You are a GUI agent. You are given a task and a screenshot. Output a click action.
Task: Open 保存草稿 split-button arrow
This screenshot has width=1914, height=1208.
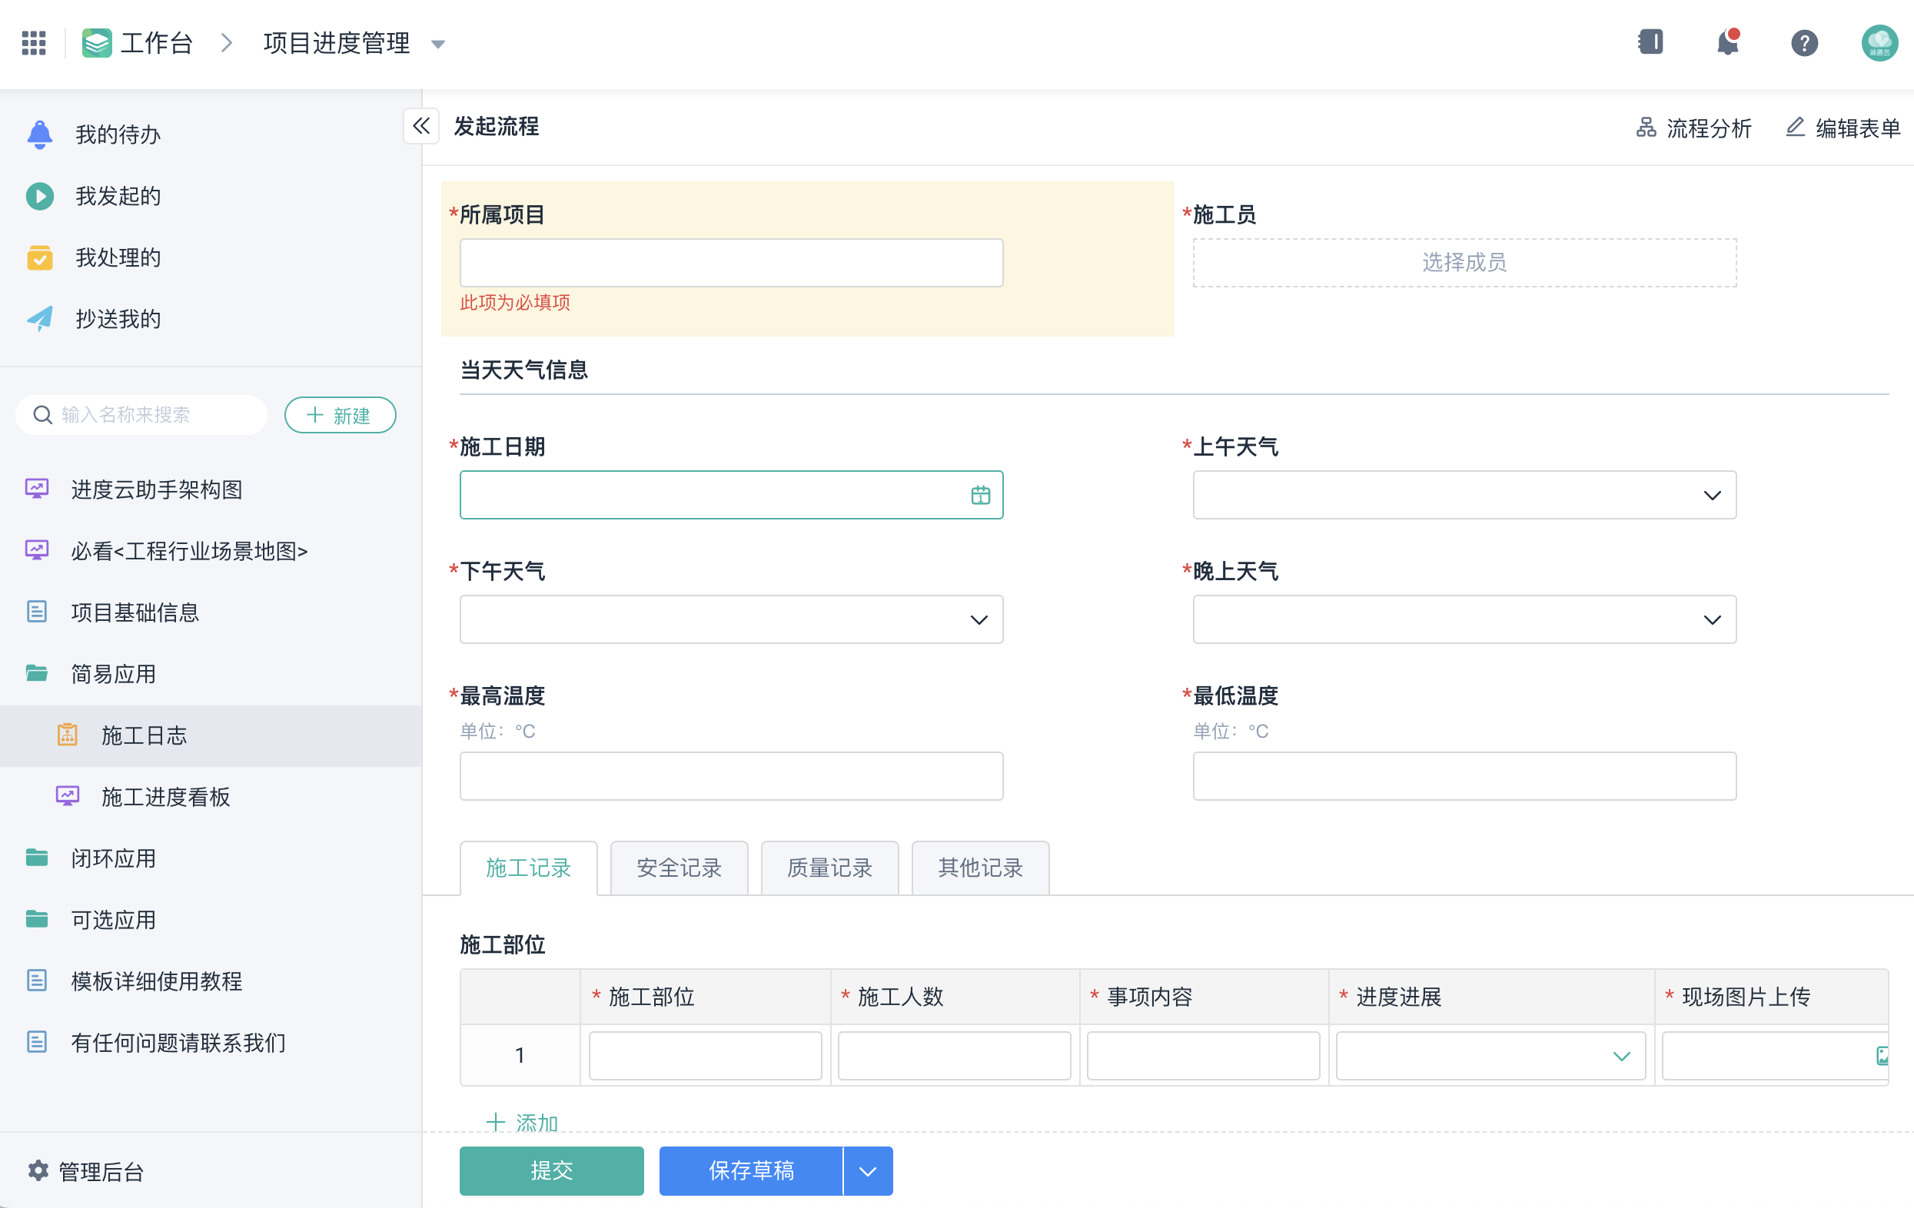point(868,1170)
